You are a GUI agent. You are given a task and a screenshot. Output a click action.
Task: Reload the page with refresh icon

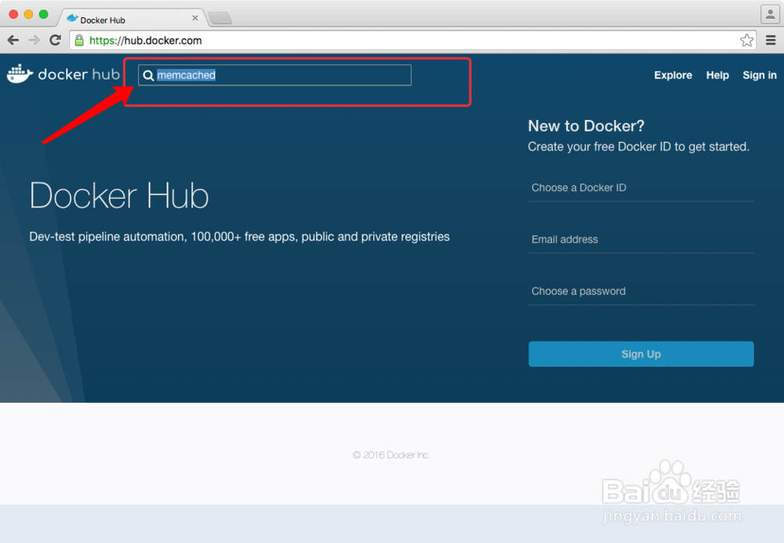(x=56, y=40)
